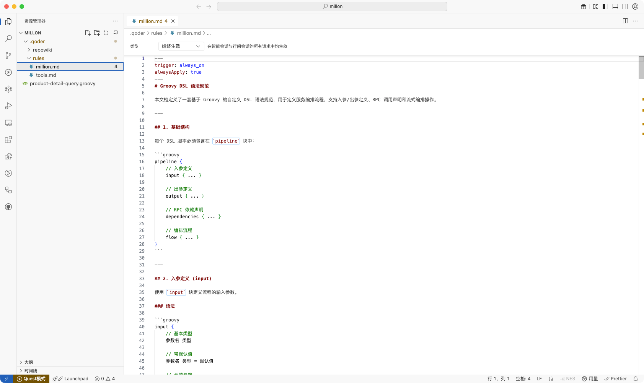Open the compass icon view in activity bar

coord(8,72)
